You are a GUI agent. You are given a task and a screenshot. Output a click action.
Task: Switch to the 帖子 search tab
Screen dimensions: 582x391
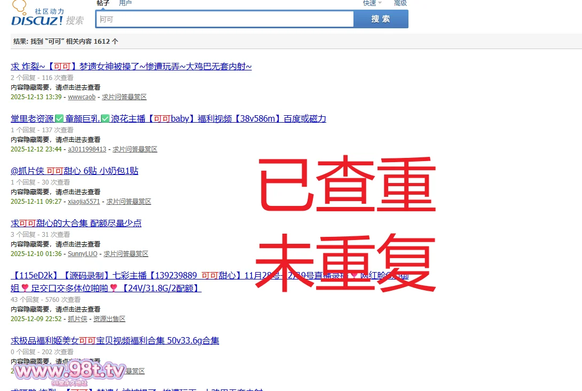pyautogui.click(x=103, y=3)
